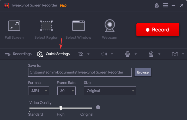Open the Size Original dropdown
This screenshot has height=120, width=187.
coord(110,91)
